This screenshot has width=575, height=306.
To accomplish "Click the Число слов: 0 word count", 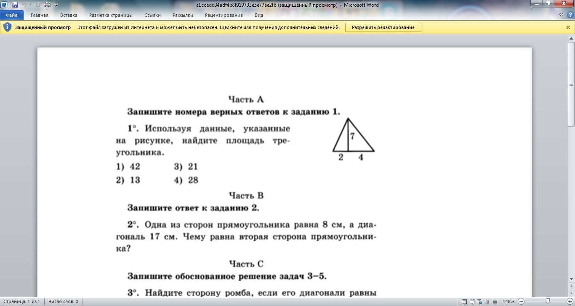I will [x=63, y=301].
